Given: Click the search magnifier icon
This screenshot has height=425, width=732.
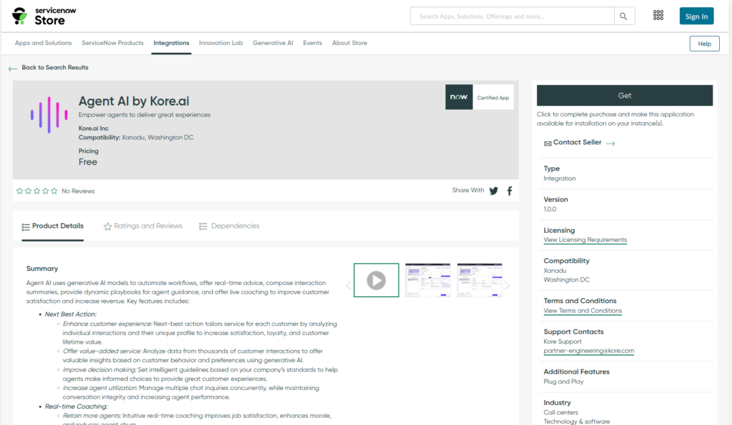Looking at the screenshot, I should (x=621, y=16).
